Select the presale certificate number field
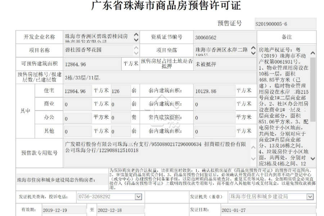The width and height of the screenshot is (324, 216). [x=285, y=24]
